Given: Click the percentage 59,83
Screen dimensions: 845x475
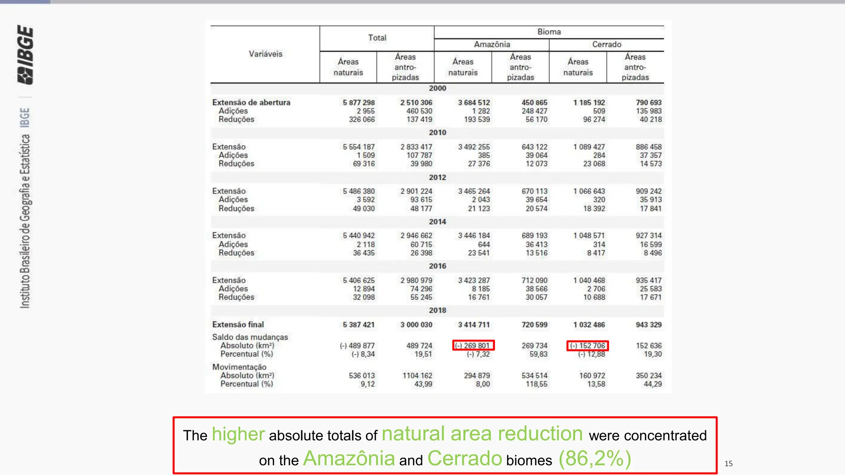Looking at the screenshot, I should coord(538,354).
